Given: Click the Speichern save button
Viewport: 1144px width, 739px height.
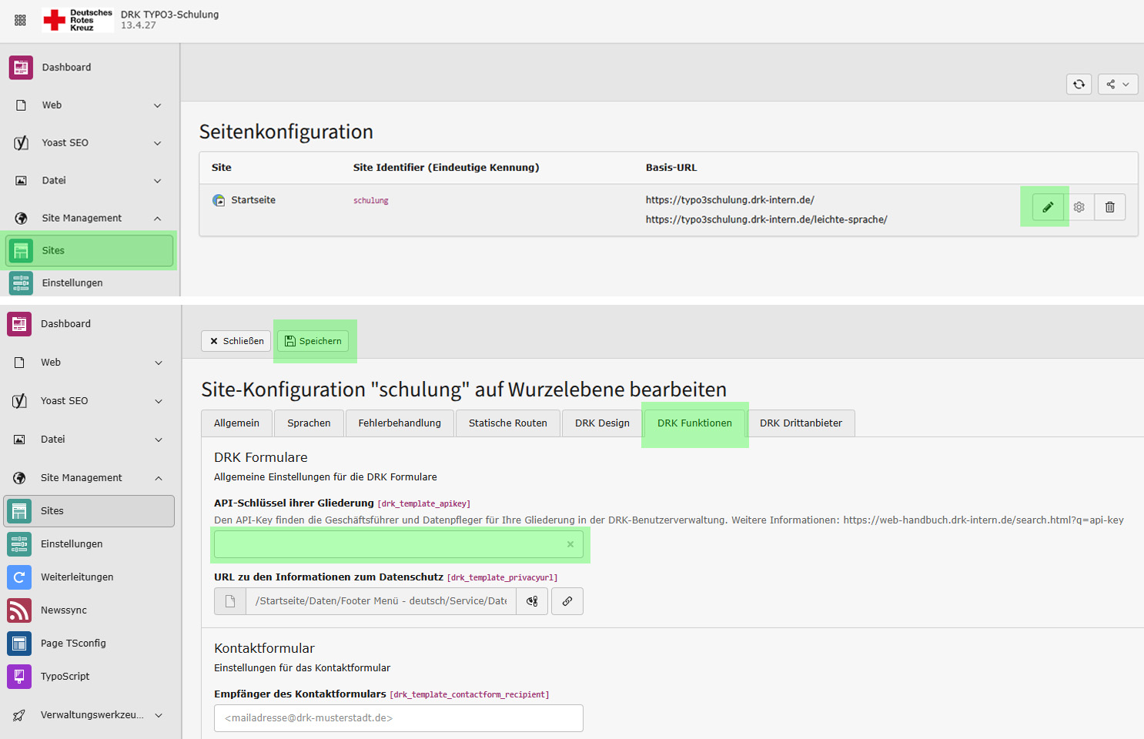Looking at the screenshot, I should (313, 341).
